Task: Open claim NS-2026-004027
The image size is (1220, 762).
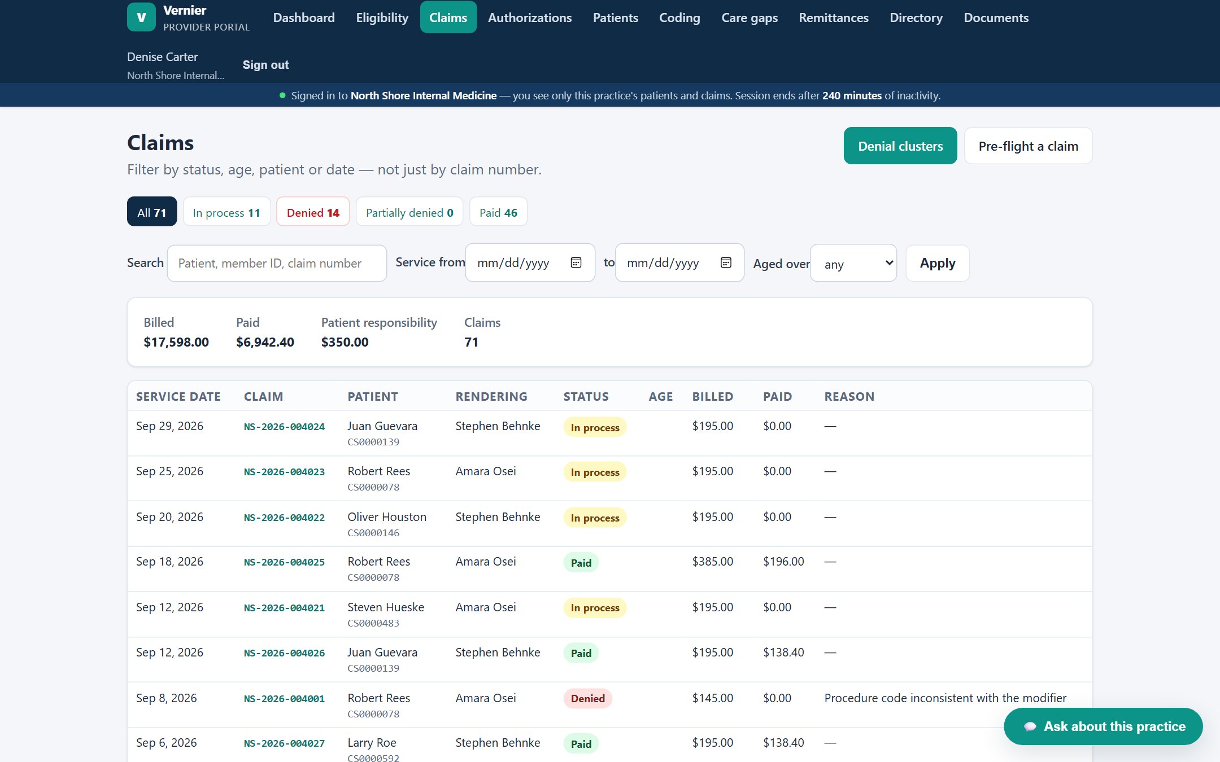Action: click(284, 743)
